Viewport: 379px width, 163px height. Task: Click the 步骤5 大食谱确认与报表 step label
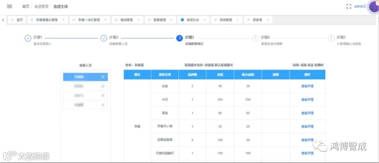(x=349, y=40)
